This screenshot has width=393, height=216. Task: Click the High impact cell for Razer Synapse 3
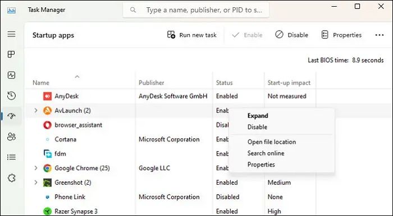click(274, 212)
